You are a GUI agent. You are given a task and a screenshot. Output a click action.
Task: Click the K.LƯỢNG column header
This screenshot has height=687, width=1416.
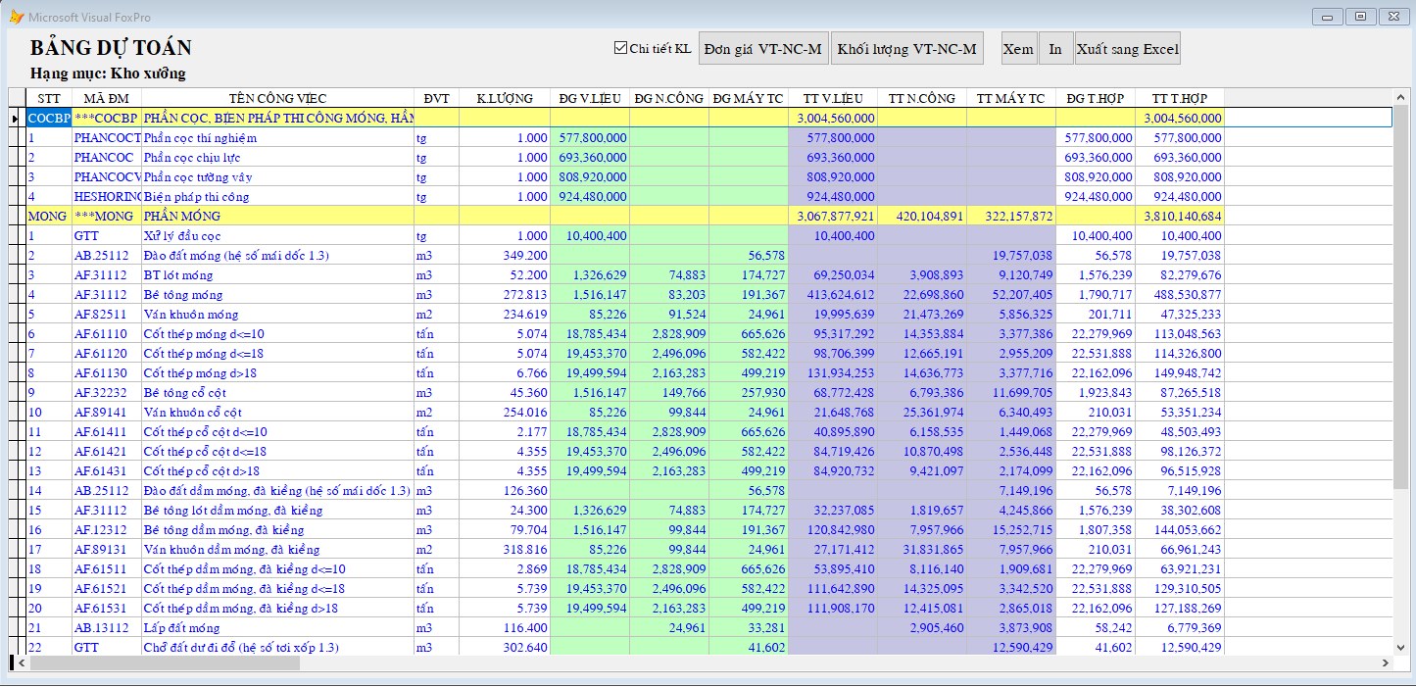tap(504, 98)
